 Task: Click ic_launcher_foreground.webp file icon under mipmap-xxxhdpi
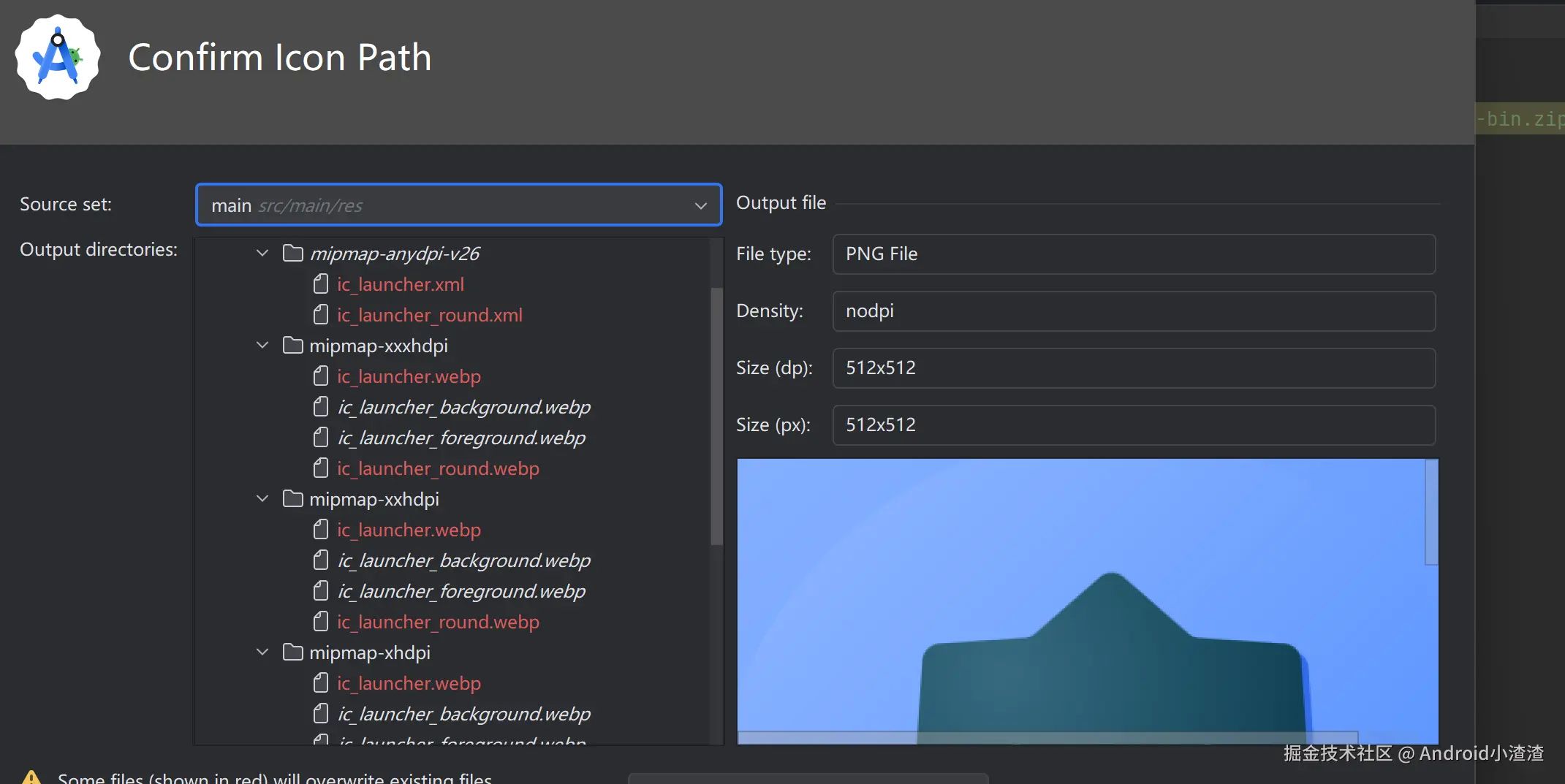tap(321, 438)
